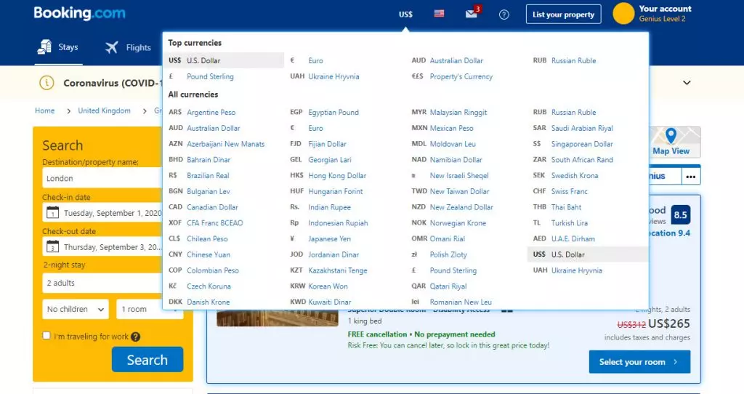
Task: Open the US$ currency selector
Action: pos(405,15)
